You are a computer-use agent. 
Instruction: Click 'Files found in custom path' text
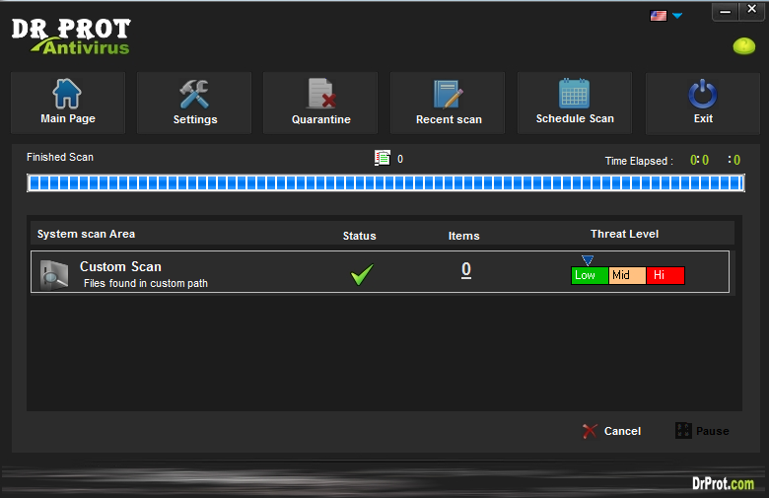(146, 283)
